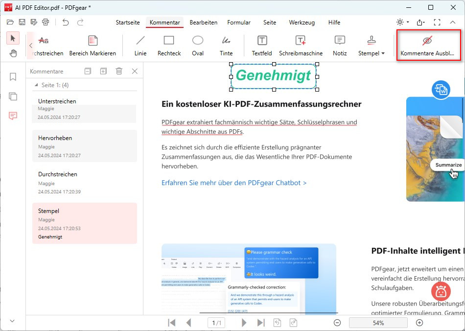
Task: Click the Genehmigt stamp on the page
Action: 274,76
